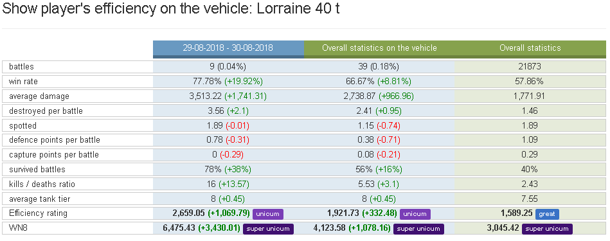The width and height of the screenshot is (610, 241).
Task: Click the capture points per battle label
Action: (x=54, y=155)
